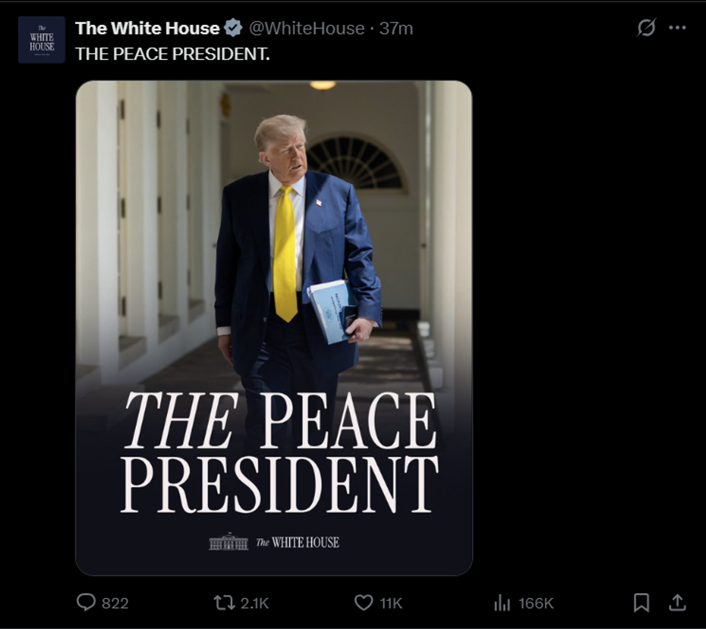Open The White House display name
This screenshot has width=706, height=629.
(x=147, y=28)
